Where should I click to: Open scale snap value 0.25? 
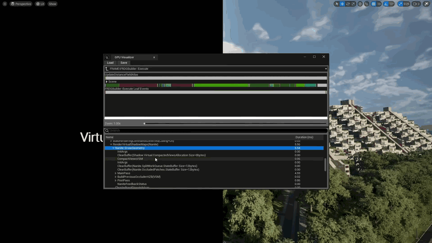point(406,4)
